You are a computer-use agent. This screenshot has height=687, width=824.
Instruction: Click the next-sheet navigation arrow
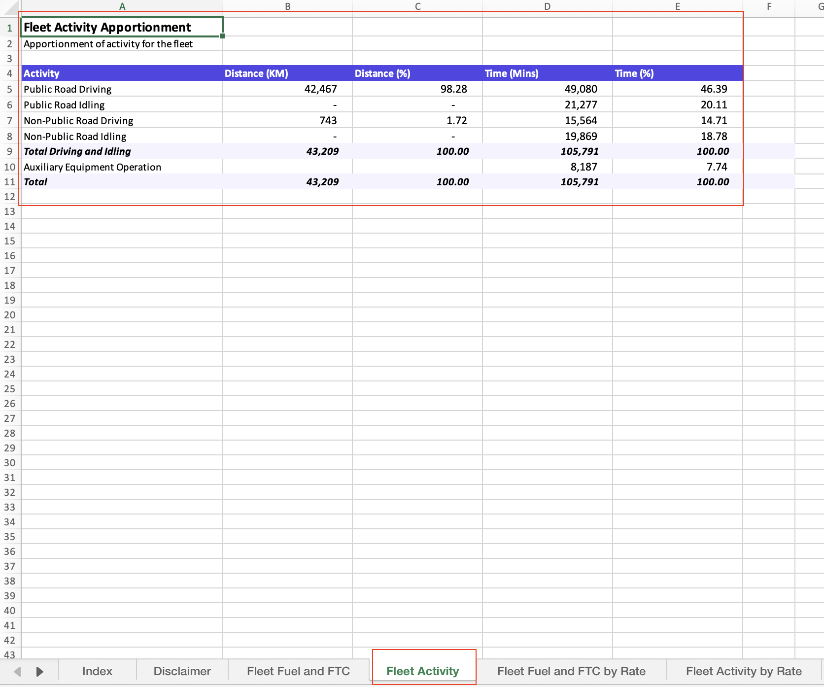tap(39, 671)
